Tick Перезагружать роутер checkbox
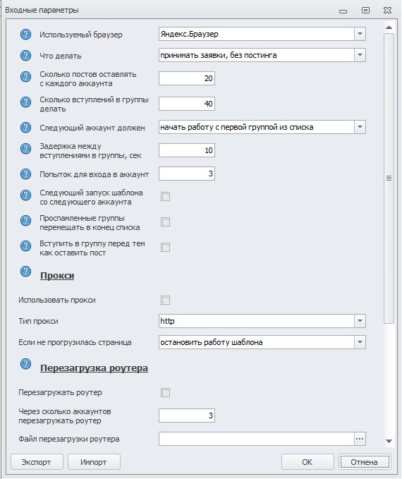The image size is (402, 479). tap(165, 392)
